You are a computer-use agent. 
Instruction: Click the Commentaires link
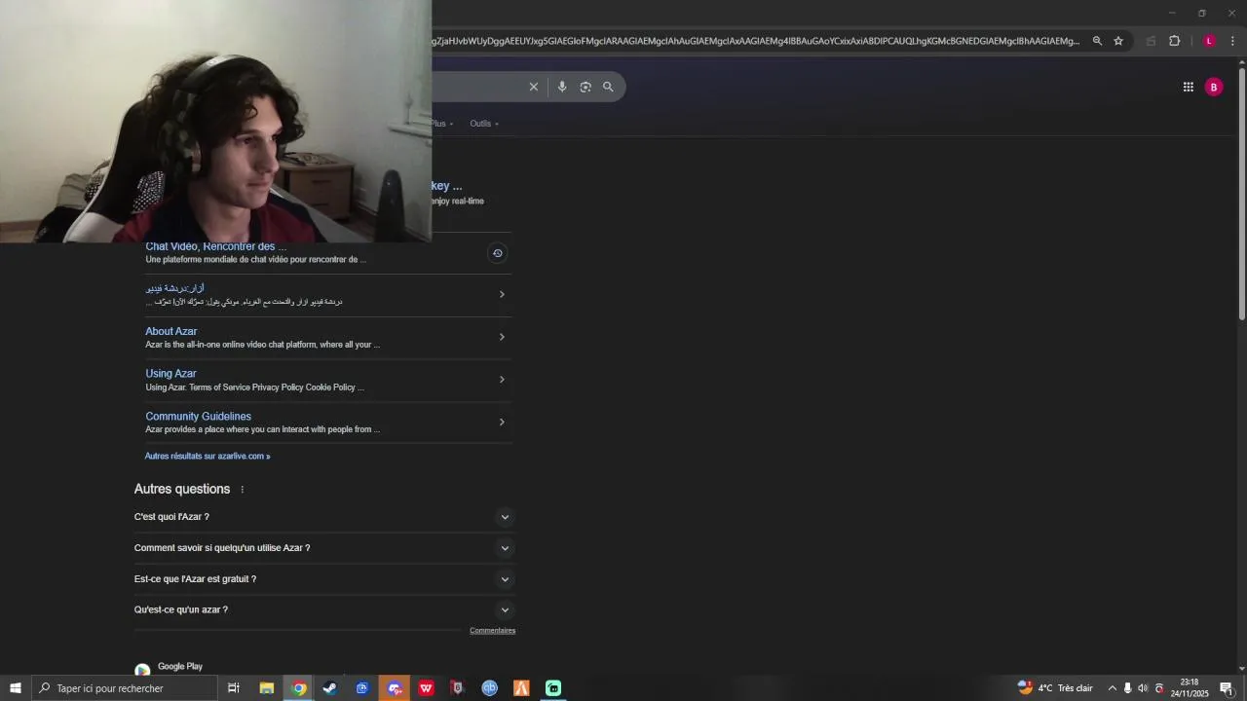point(492,631)
